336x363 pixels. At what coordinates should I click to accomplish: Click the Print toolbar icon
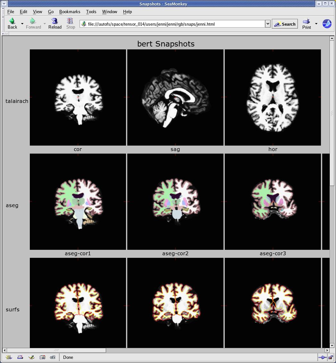tap(307, 24)
